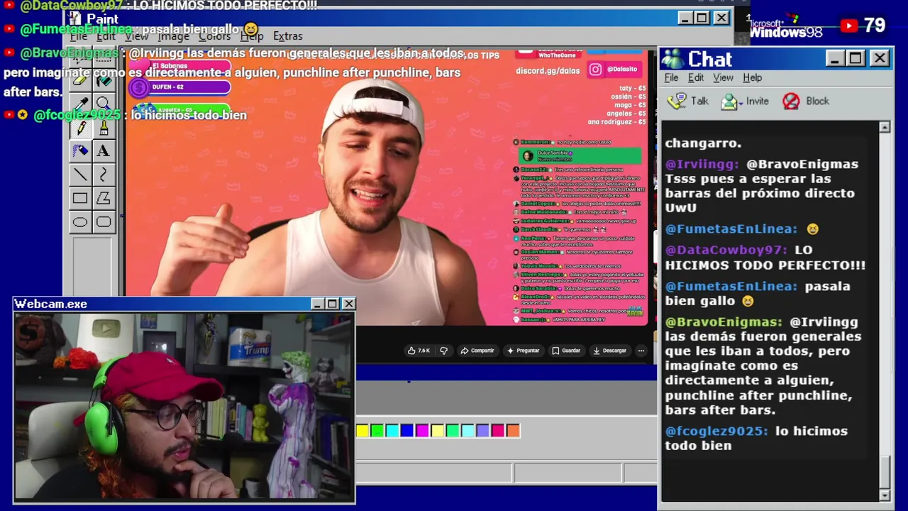Click @DataCowboy97 username in Chat window
This screenshot has height=511, width=908.
726,250
